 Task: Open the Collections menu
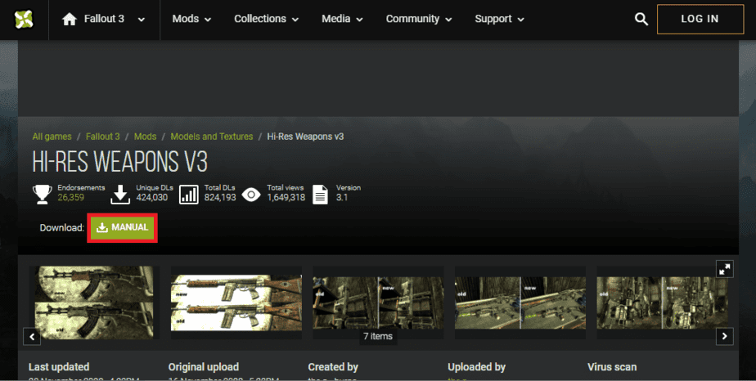266,19
